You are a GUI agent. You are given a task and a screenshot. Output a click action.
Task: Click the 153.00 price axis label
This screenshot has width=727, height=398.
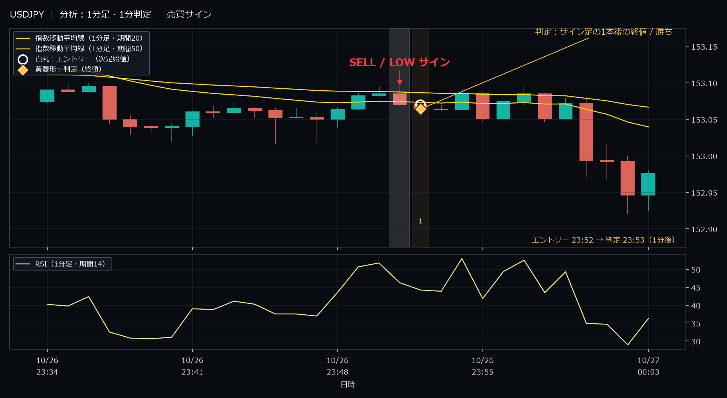tap(704, 156)
